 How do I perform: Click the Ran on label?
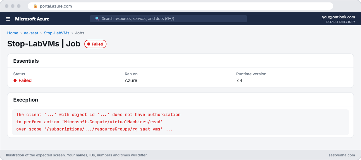click(x=131, y=74)
